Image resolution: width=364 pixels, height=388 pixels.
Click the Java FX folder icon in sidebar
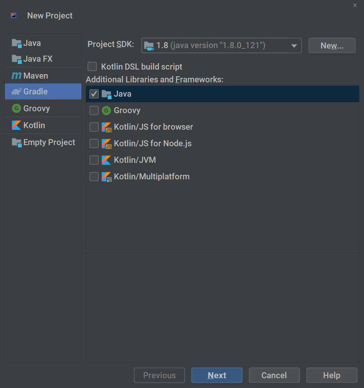tap(17, 59)
